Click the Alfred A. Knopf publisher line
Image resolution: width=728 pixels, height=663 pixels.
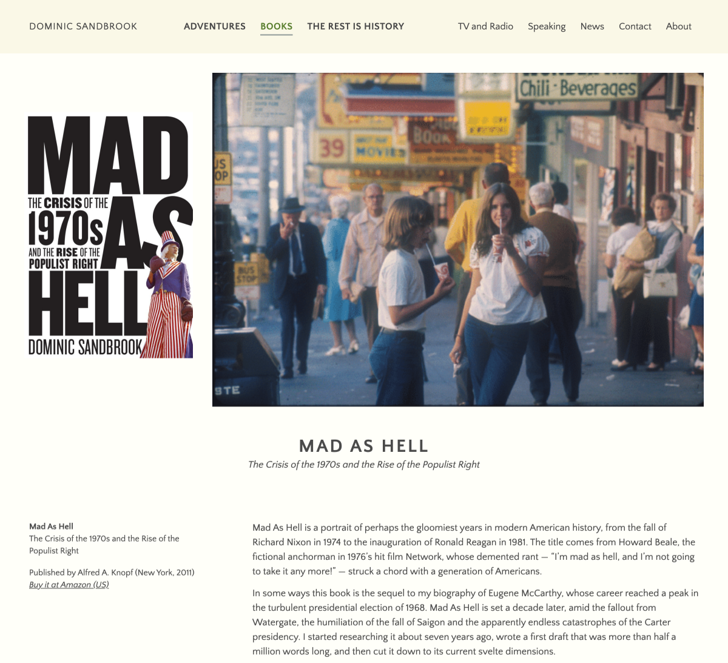pos(112,573)
